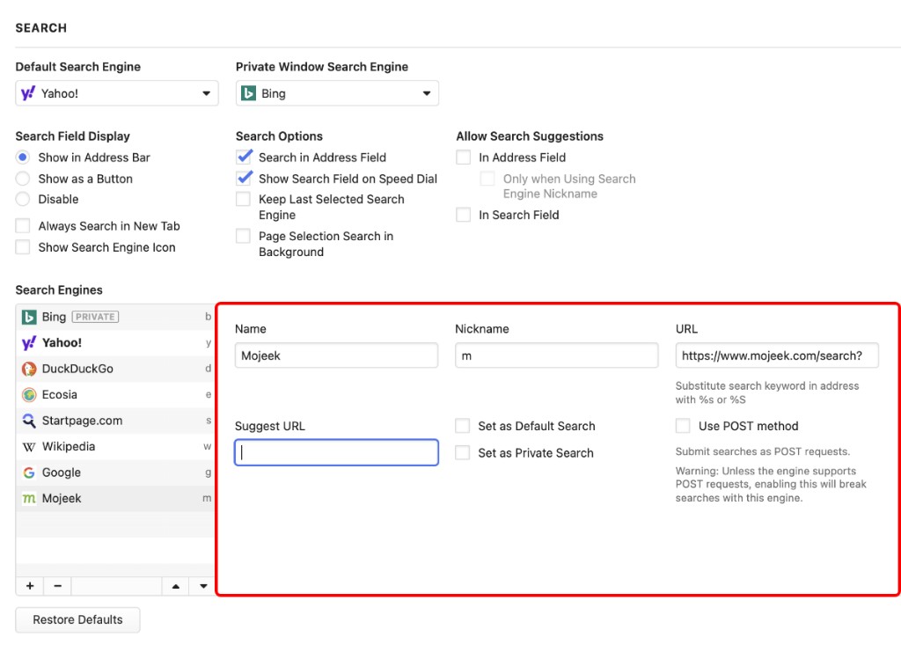Screen dimensions: 901x652
Task: Add a new search engine with plus button
Action: [30, 586]
